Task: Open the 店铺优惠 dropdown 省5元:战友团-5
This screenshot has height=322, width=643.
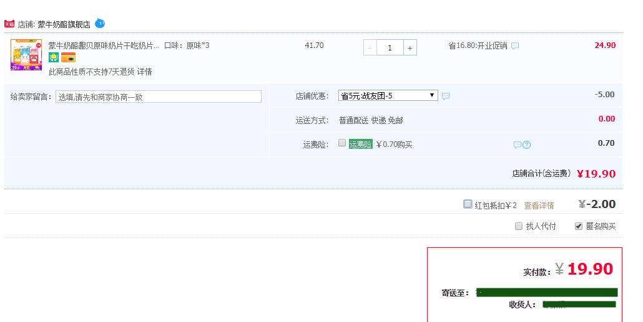Action: [x=388, y=96]
